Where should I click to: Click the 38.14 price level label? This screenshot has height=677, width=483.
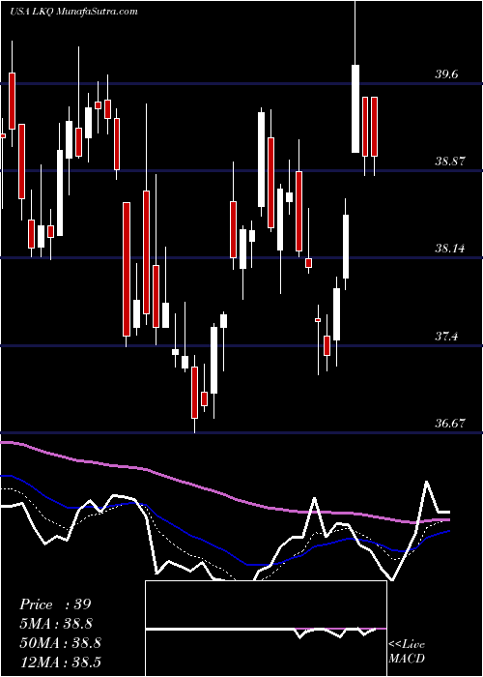click(x=450, y=249)
